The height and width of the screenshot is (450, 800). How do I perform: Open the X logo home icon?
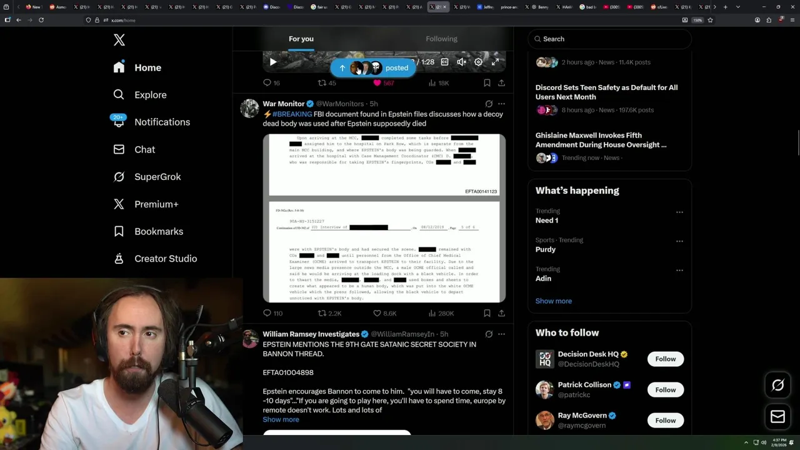119,41
